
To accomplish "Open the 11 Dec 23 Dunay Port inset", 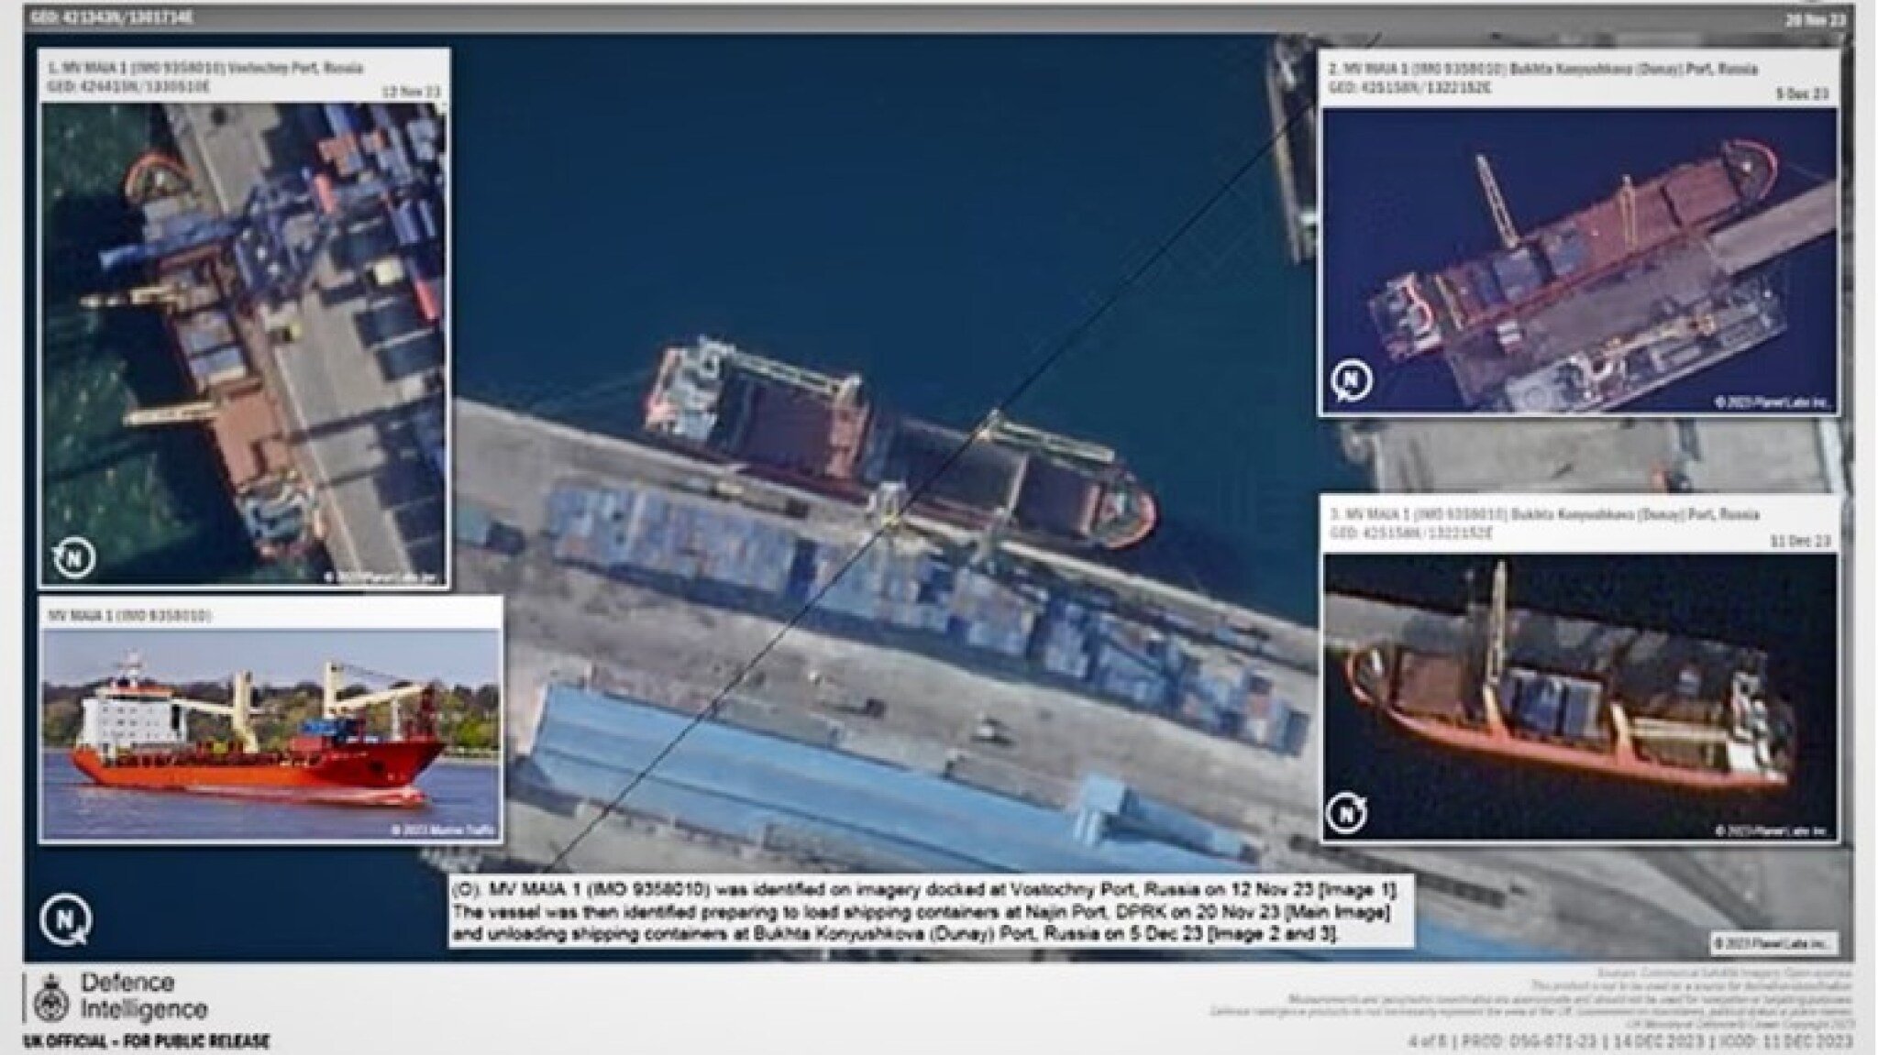I will click(x=1577, y=697).
